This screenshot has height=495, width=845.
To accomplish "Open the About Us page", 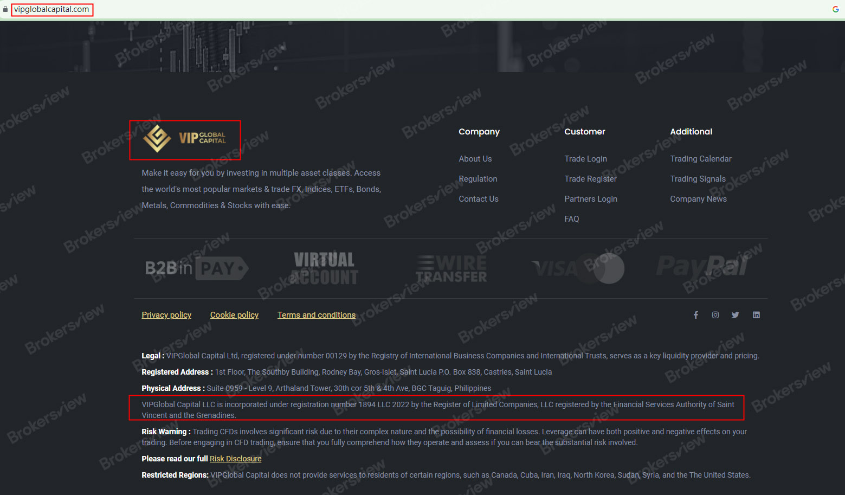I will pyautogui.click(x=475, y=158).
